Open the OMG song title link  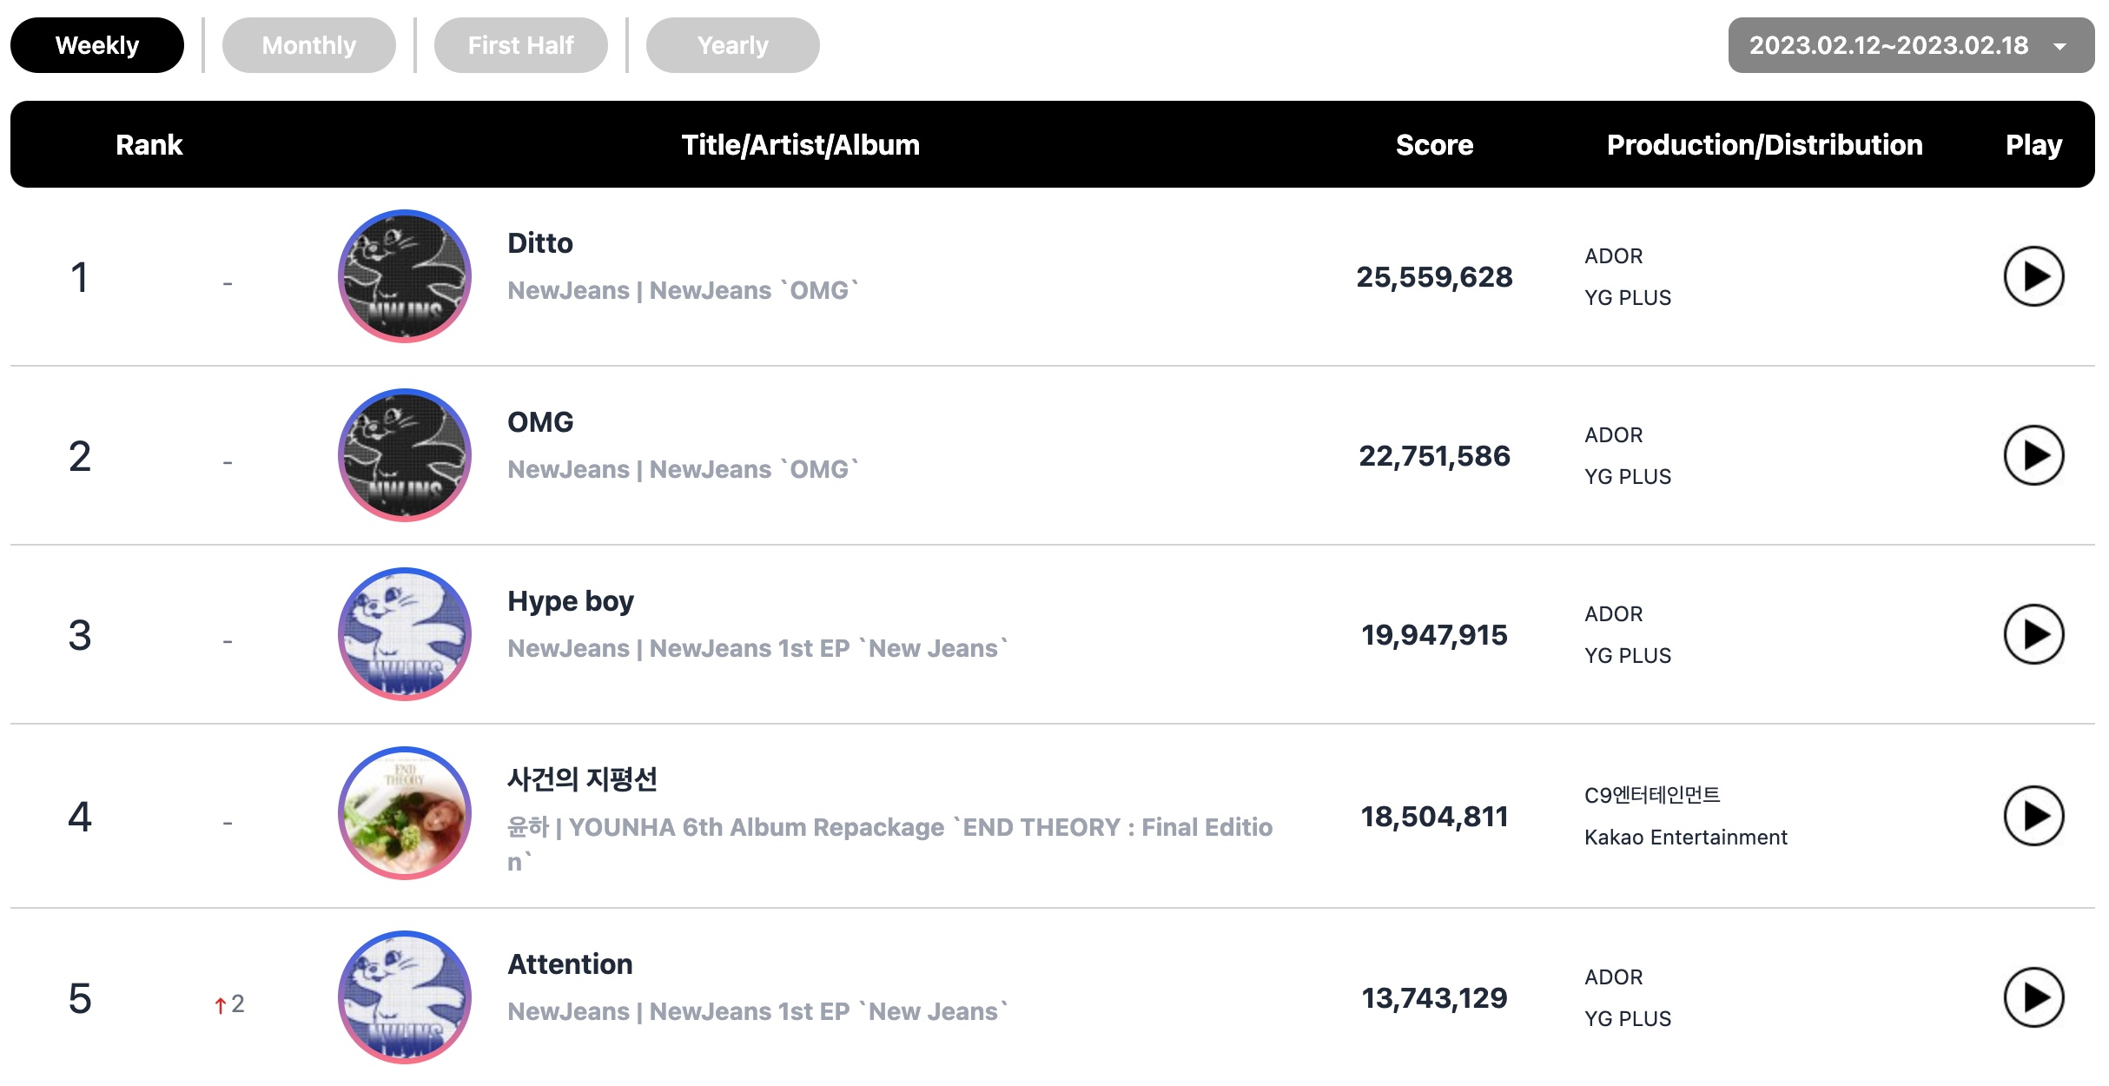click(x=540, y=422)
